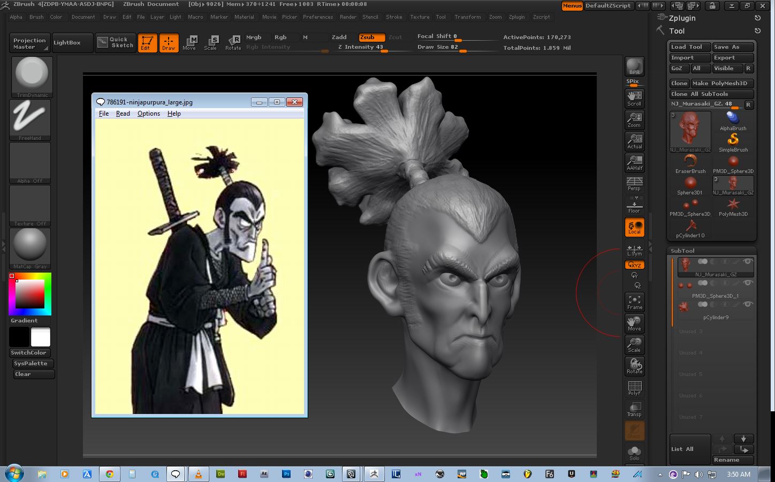Click the white main color swatch

pos(41,337)
